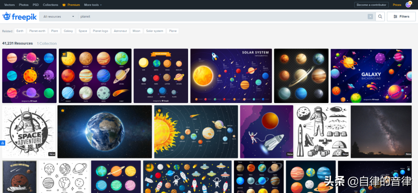Open the user avatar icon at top right
Screen dimensions: 418x193
[408, 5]
